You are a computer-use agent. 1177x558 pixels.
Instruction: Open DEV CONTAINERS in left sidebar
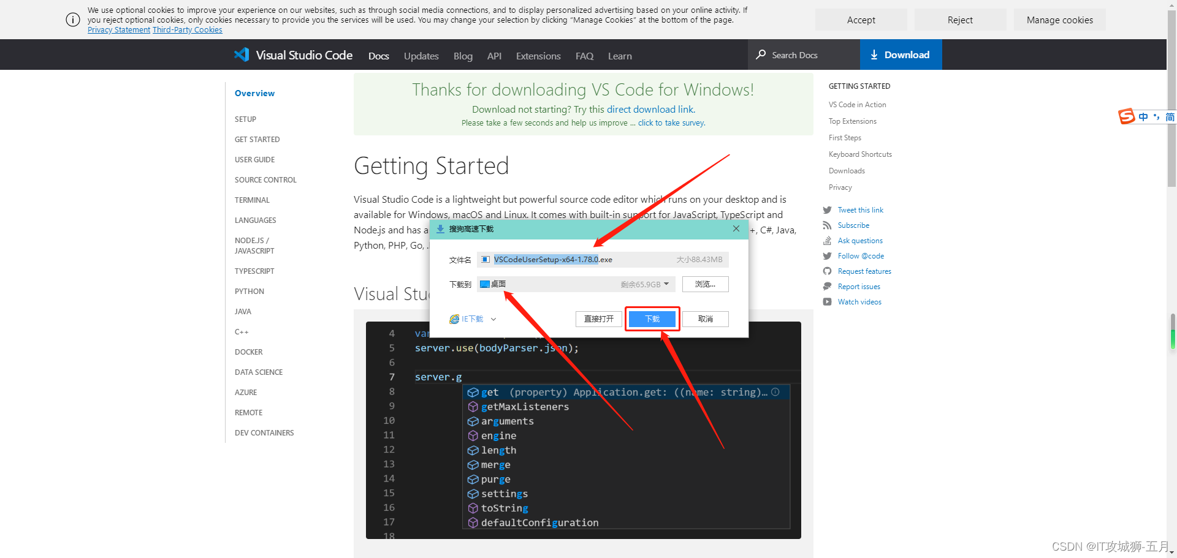[264, 432]
